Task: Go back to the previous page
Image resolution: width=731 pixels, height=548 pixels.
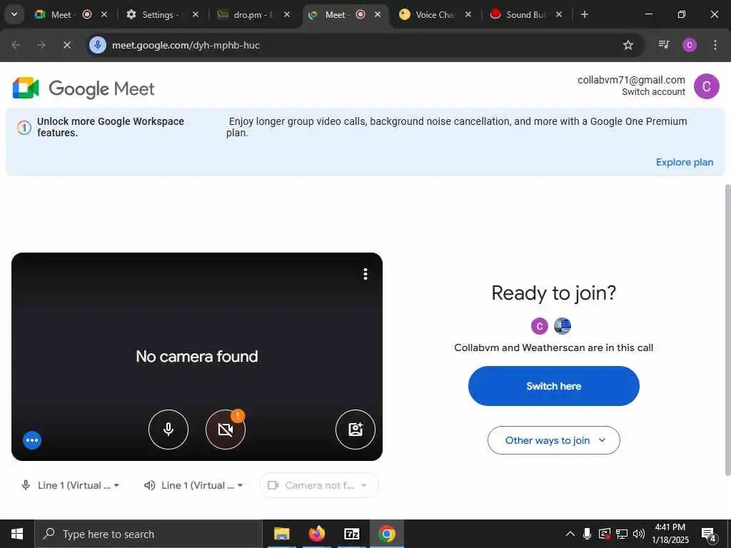Action: [x=16, y=45]
